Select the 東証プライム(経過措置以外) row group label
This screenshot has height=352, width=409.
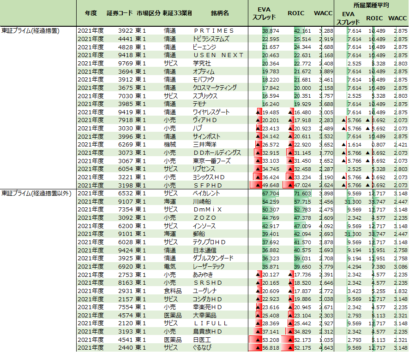click(x=37, y=193)
